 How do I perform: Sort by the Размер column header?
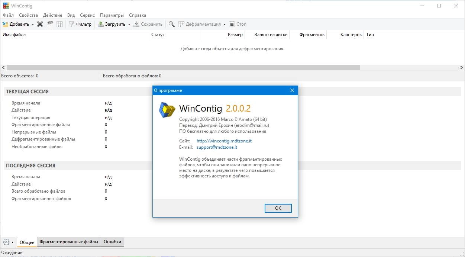pyautogui.click(x=222, y=35)
